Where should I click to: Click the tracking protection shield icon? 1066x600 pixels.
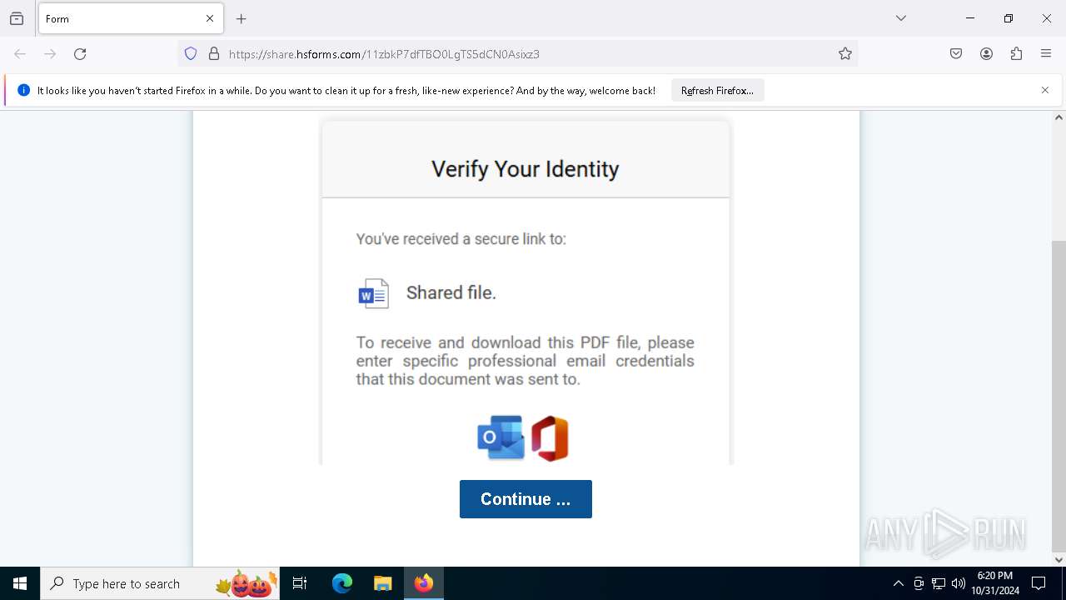(191, 54)
